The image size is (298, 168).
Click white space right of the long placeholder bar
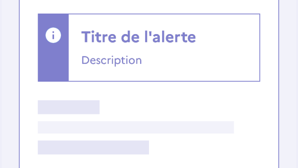(x=256, y=127)
